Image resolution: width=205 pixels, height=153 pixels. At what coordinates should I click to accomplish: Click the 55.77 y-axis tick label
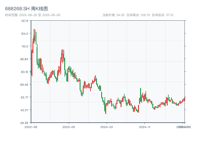tap(25, 97)
